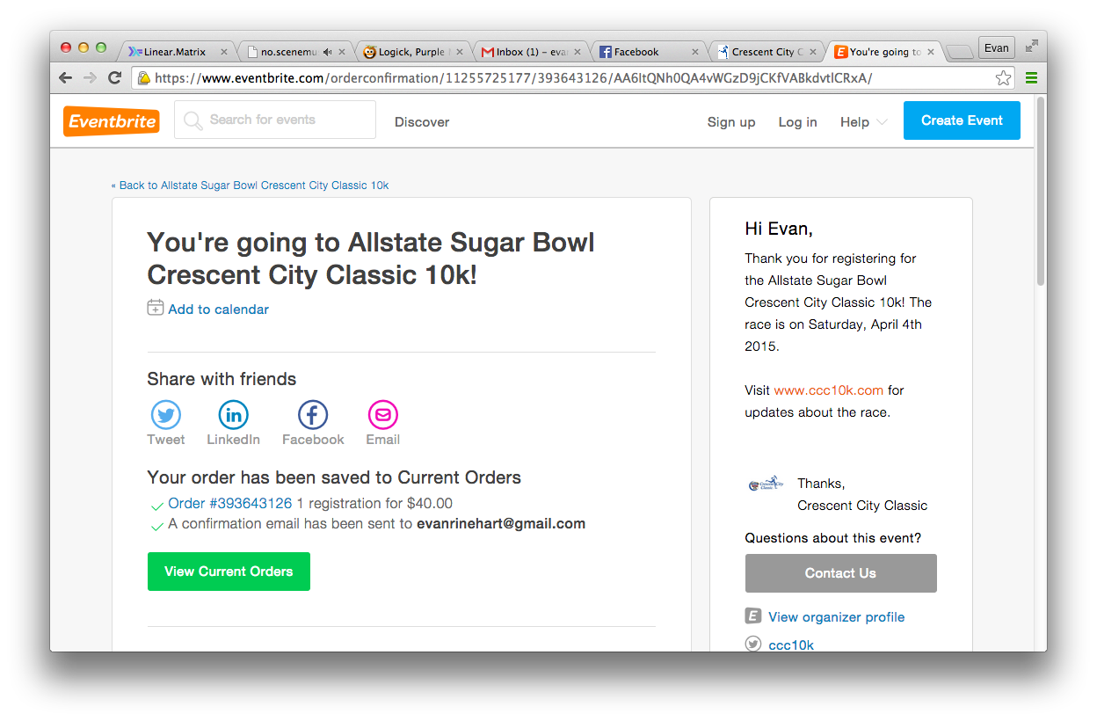The height and width of the screenshot is (721, 1097).
Task: Switch to the Gmail Inbox tab
Action: coord(531,52)
